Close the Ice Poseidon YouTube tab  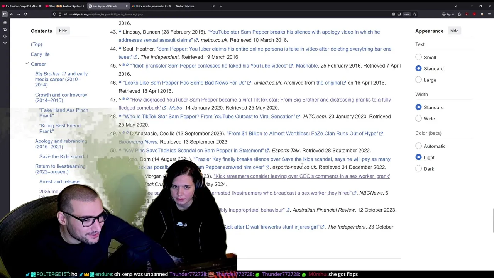pyautogui.click(x=40, y=6)
